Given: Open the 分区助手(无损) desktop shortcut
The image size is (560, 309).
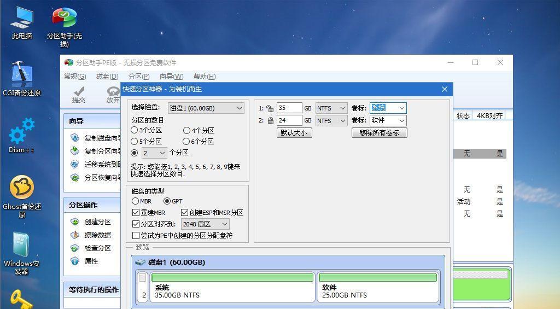Looking at the screenshot, I should point(65,26).
